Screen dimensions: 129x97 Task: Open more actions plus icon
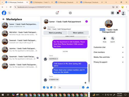coord(44,87)
